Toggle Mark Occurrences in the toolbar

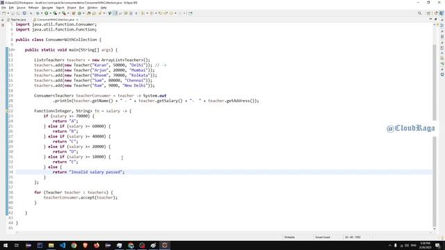115,13
